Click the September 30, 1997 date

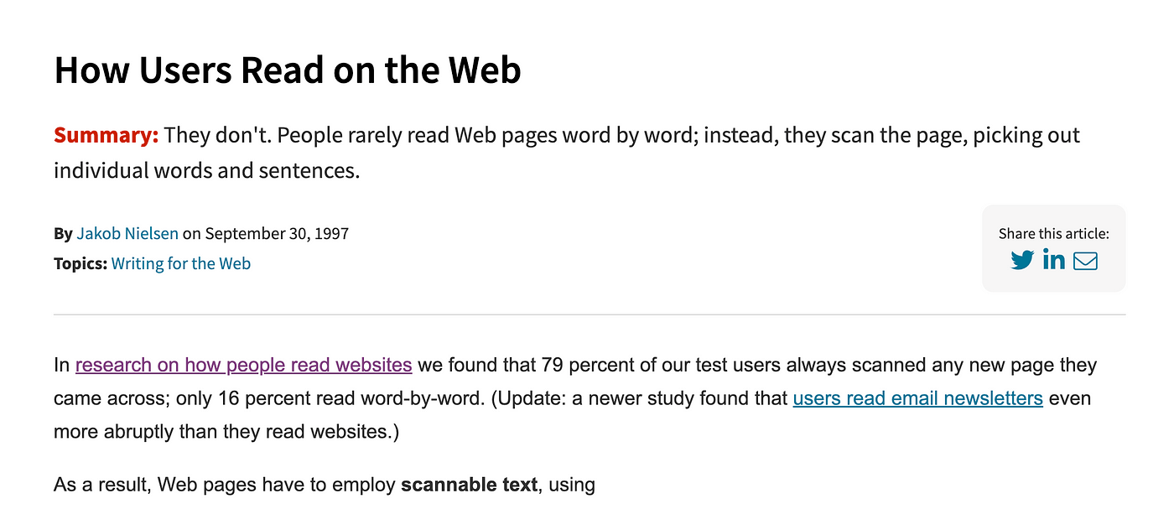pyautogui.click(x=277, y=233)
